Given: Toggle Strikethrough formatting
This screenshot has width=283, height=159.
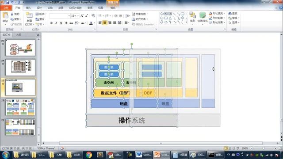Looking at the screenshot, I should [71, 23].
